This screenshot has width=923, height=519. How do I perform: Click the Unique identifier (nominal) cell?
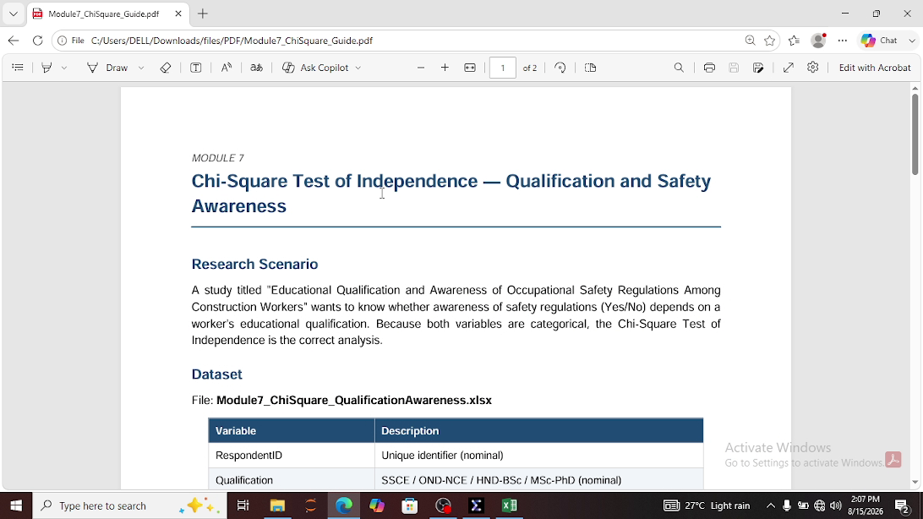(538, 456)
